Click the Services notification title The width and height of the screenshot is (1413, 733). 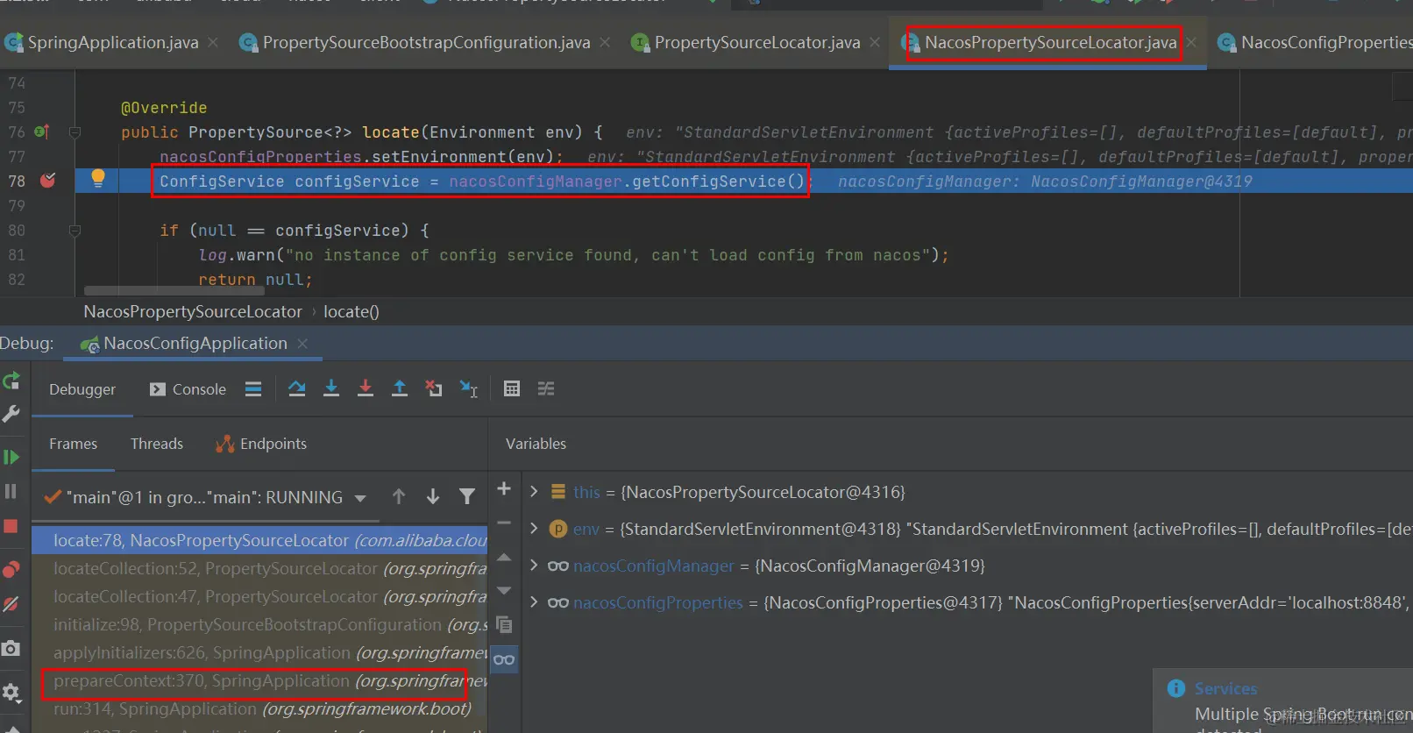point(1225,689)
